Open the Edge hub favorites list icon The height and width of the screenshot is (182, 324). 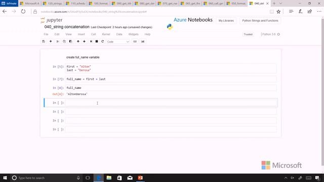pos(291,12)
